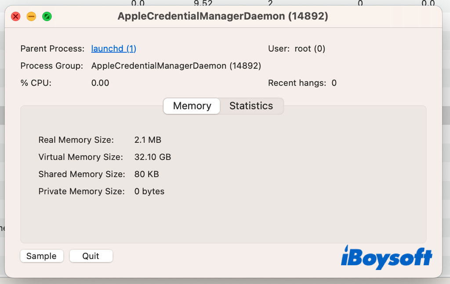Click the yellow minimize window control
The height and width of the screenshot is (284, 450).
pyautogui.click(x=31, y=16)
